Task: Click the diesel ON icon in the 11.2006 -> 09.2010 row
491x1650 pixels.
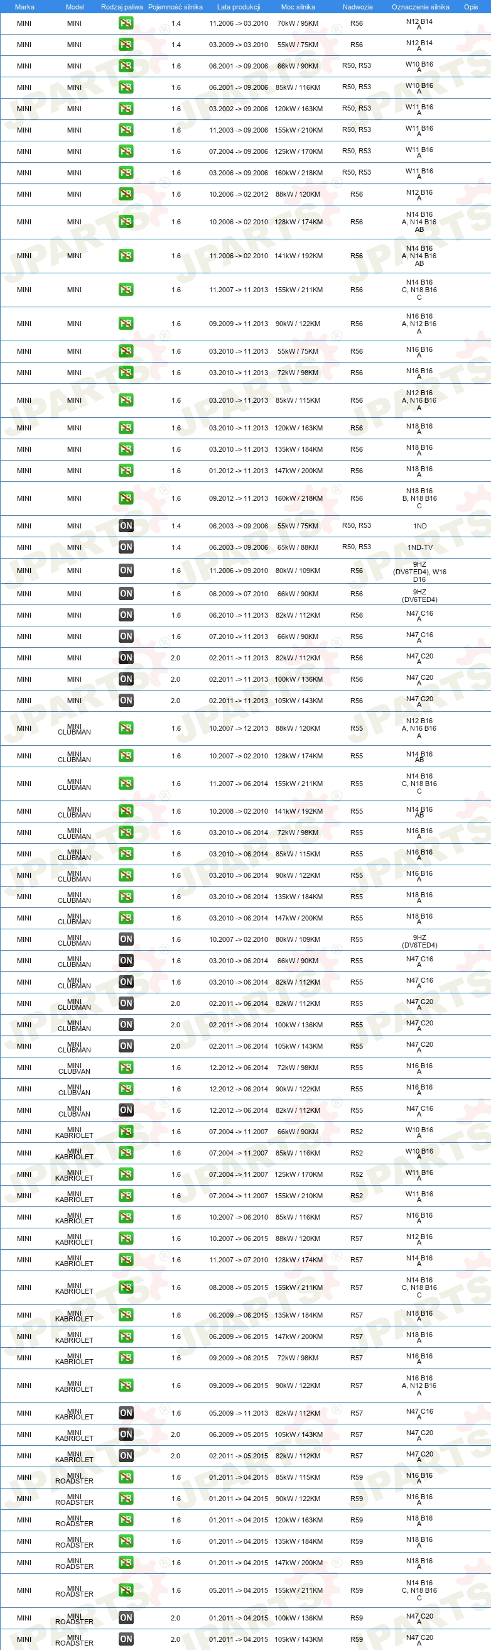Action: pyautogui.click(x=126, y=571)
